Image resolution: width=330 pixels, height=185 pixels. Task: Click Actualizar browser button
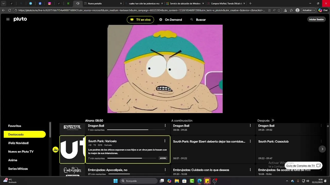[309, 10]
